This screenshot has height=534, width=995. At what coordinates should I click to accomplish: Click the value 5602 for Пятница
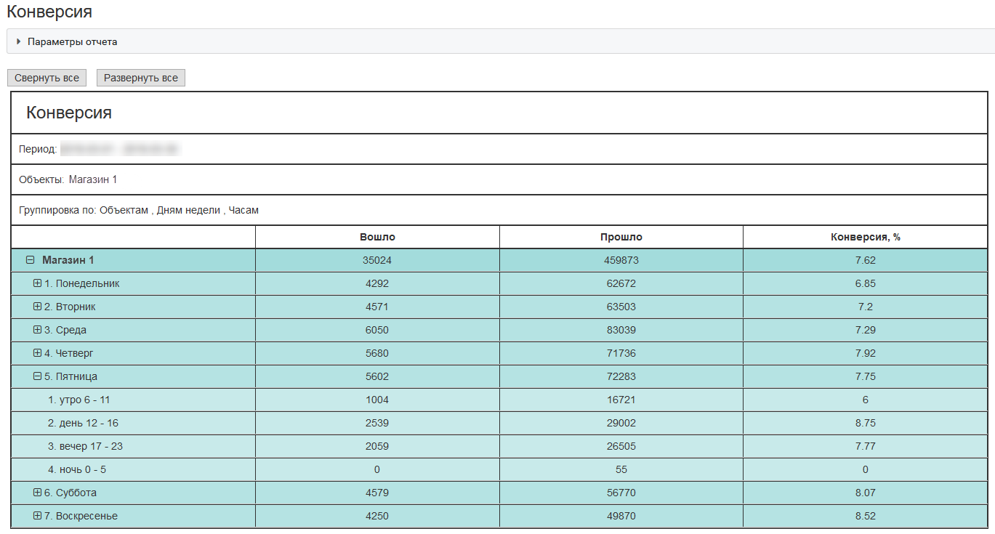377,376
